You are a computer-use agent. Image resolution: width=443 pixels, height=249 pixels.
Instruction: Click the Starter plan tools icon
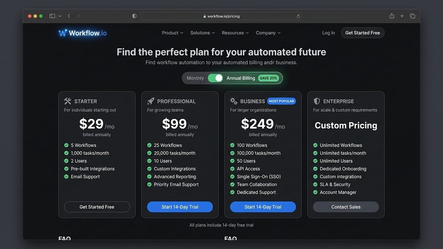point(68,101)
